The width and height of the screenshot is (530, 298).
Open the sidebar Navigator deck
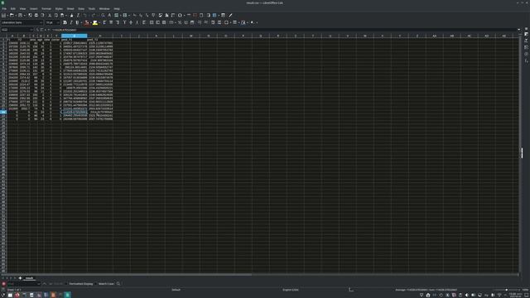(527, 54)
